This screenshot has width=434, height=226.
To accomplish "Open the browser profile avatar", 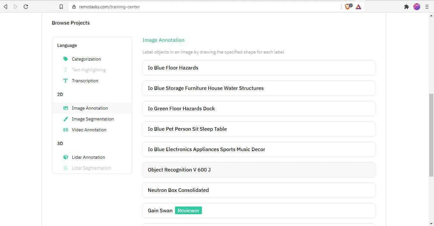I will point(417,7).
